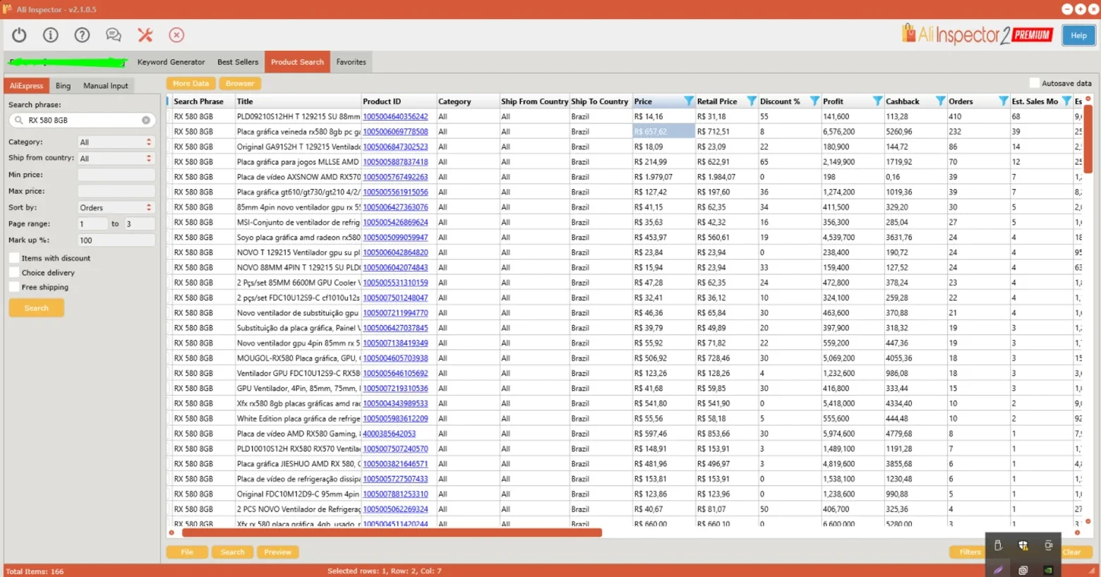Switch to the Best Sellers tab
This screenshot has width=1101, height=577.
238,62
